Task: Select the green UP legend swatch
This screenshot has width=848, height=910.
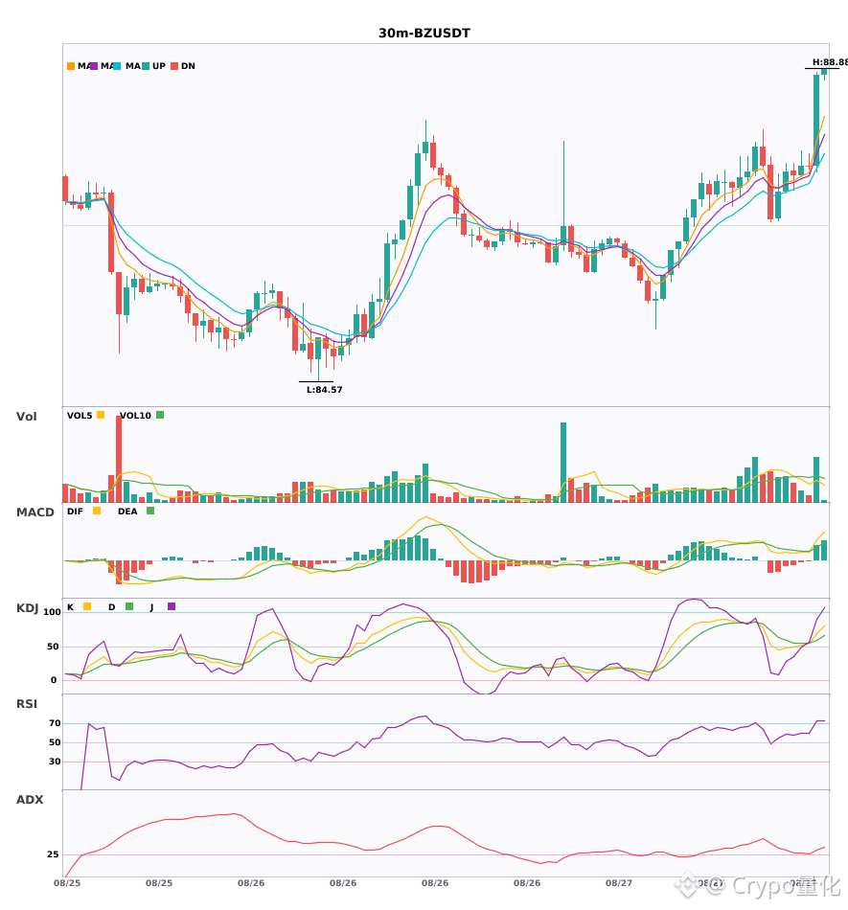Action: coord(146,66)
